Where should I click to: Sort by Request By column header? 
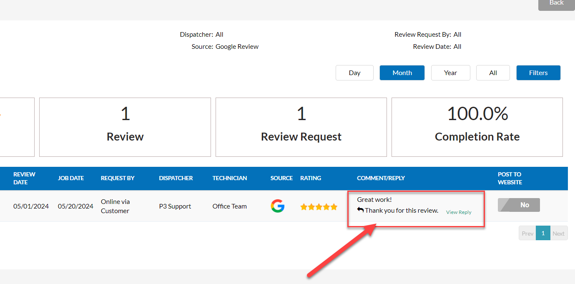point(118,178)
